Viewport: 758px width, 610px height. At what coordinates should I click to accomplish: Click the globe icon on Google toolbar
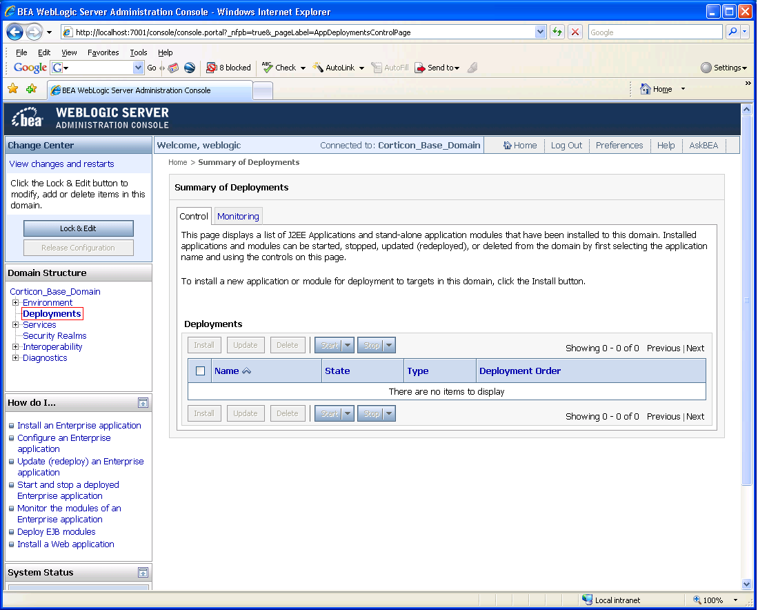pos(189,67)
